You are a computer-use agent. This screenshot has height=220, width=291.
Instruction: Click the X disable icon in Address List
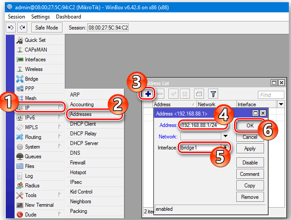pos(185,94)
